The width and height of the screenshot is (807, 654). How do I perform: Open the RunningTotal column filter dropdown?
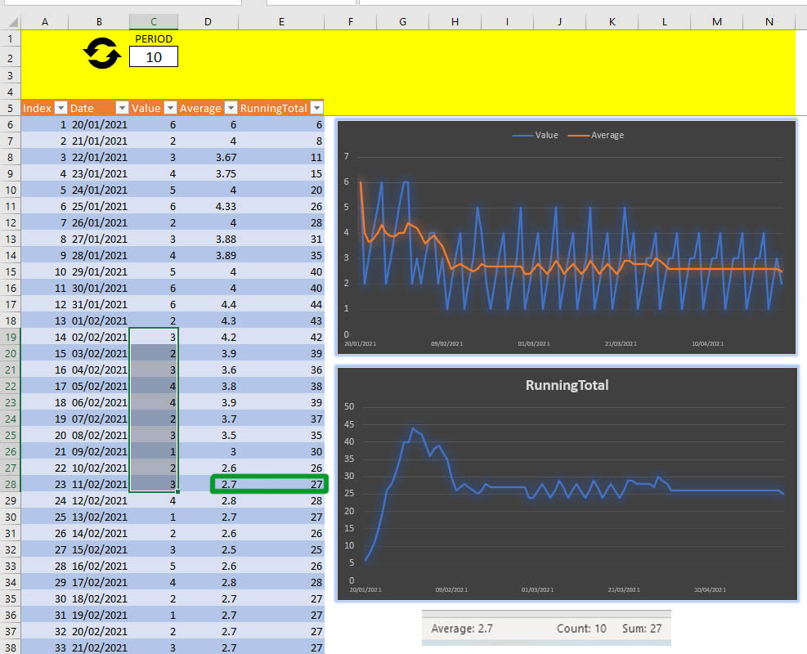click(315, 107)
